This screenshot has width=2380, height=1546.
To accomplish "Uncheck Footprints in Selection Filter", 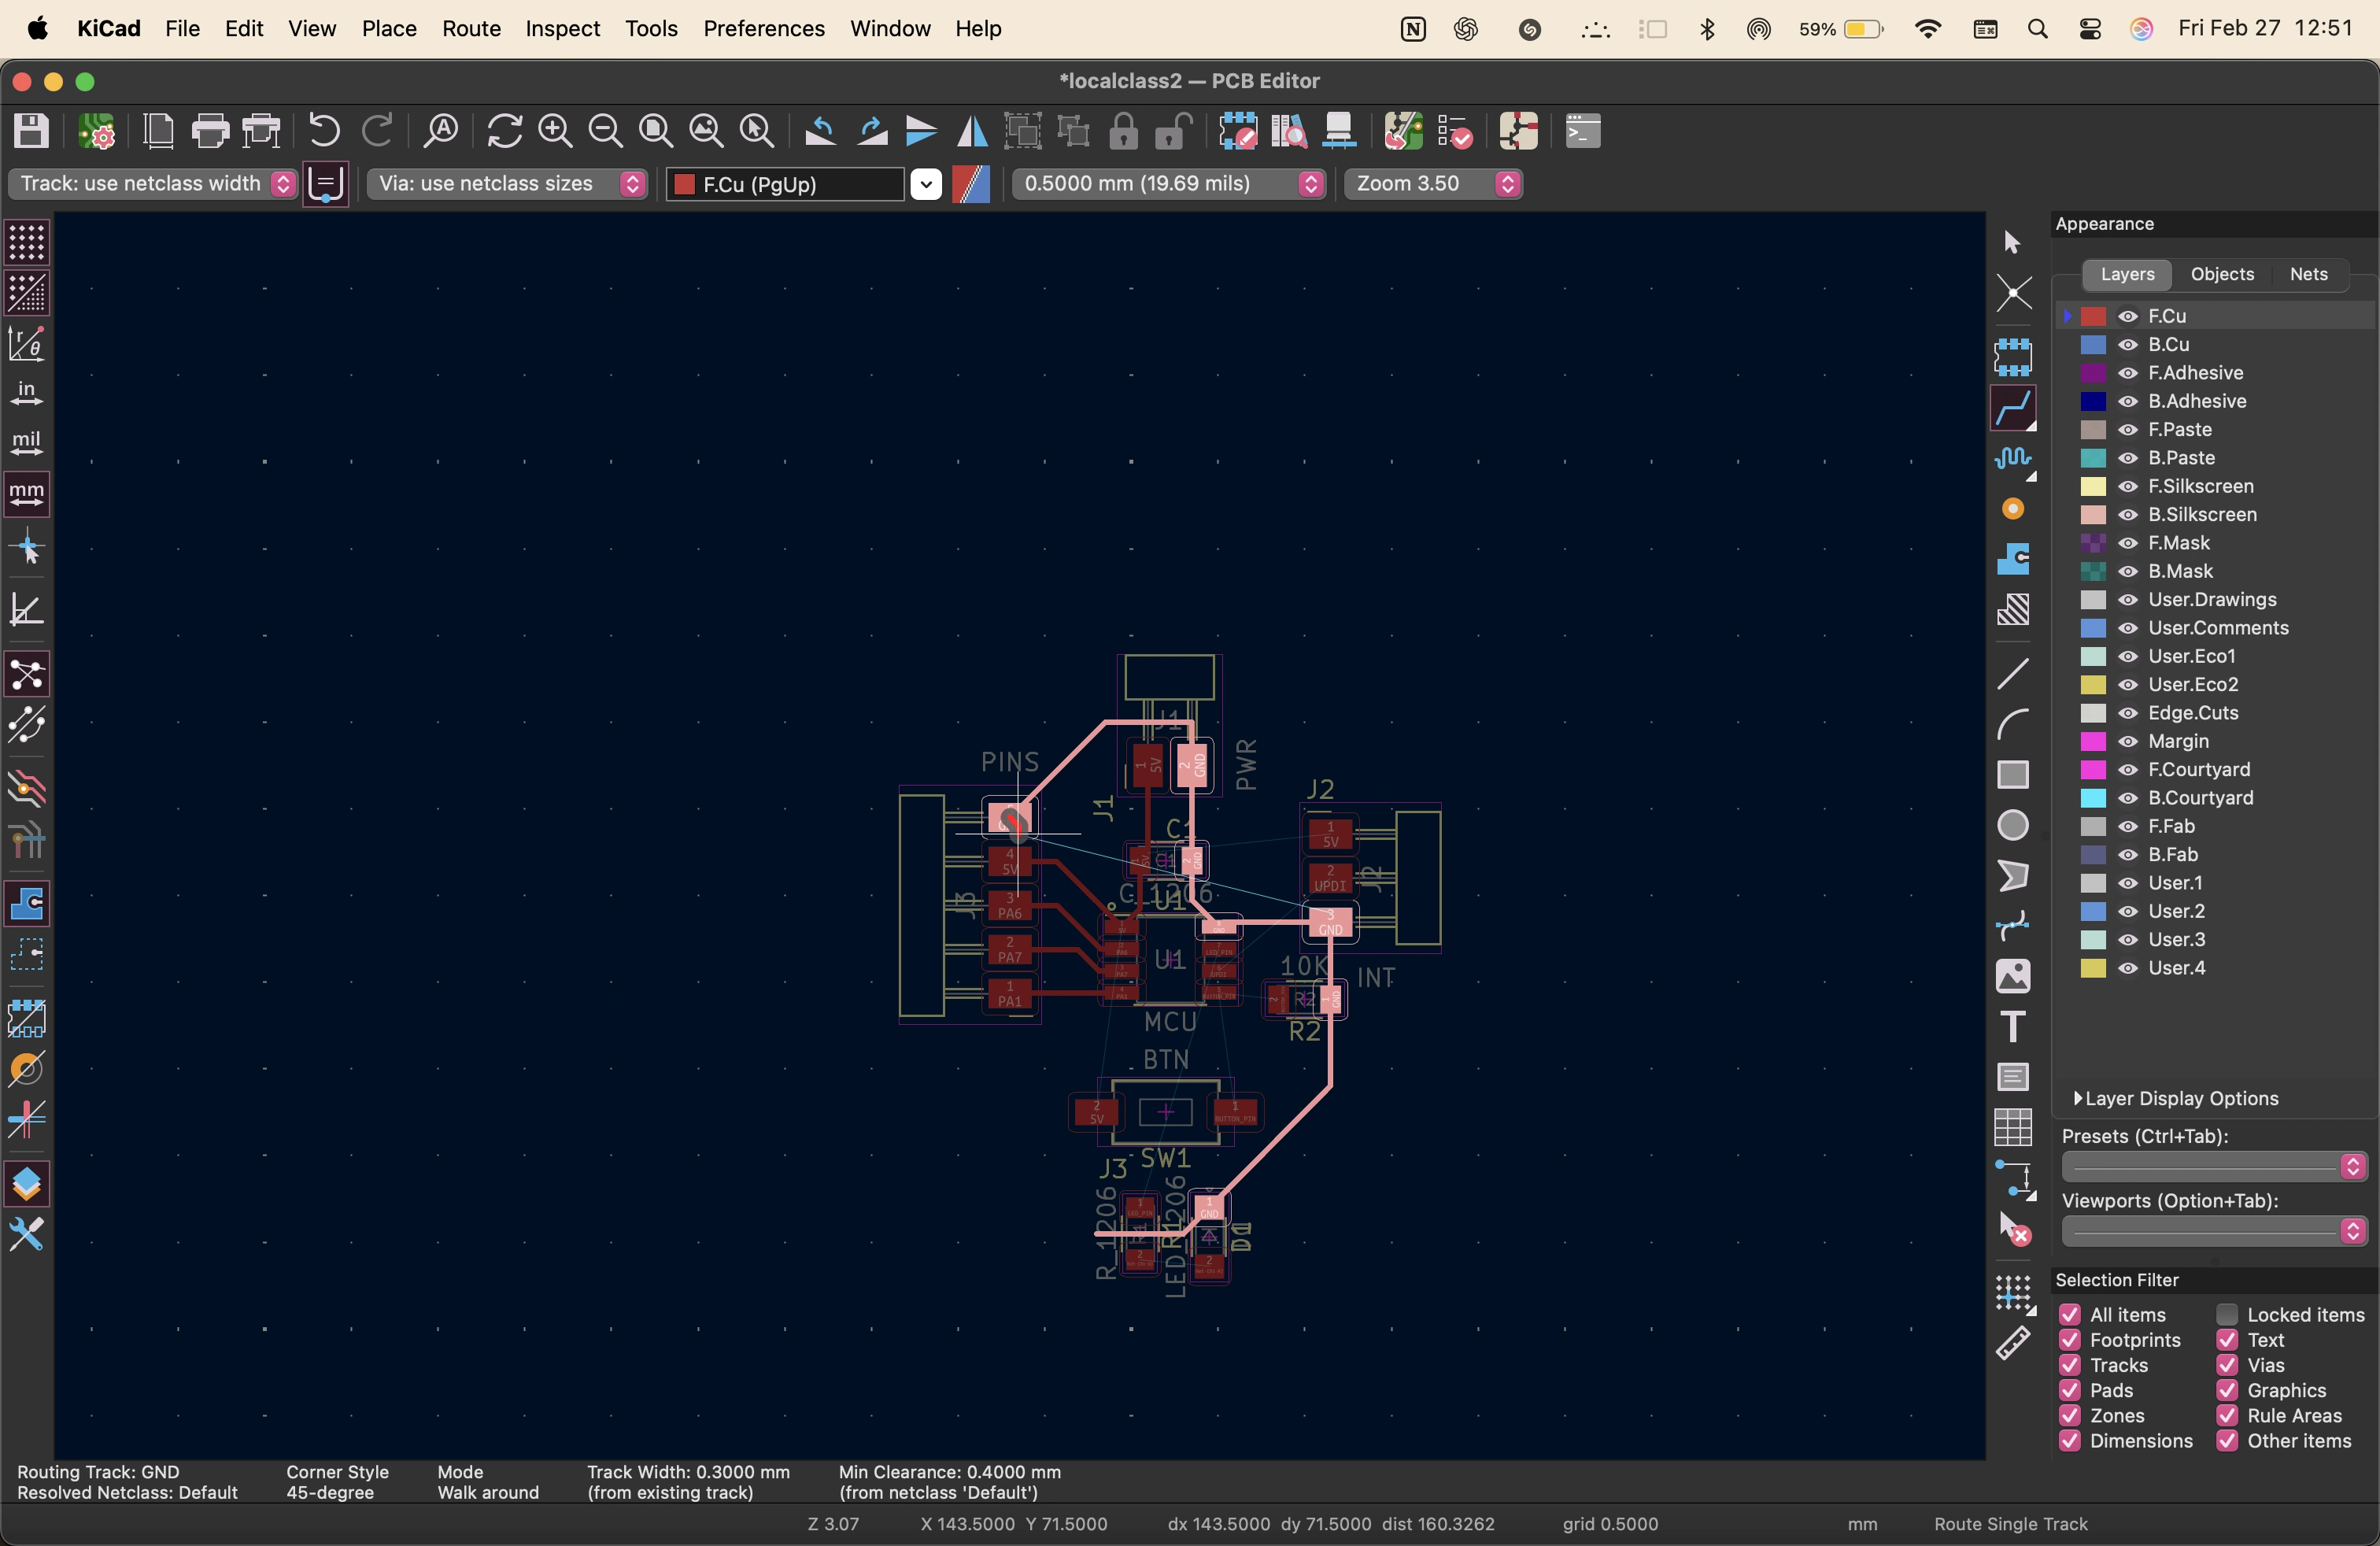I will tap(2070, 1340).
